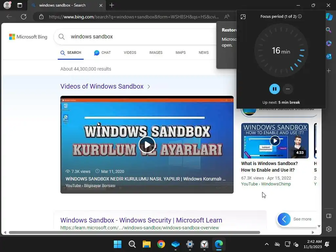Select the SEARCH tab
The height and width of the screenshot is (252, 336).
[71, 53]
